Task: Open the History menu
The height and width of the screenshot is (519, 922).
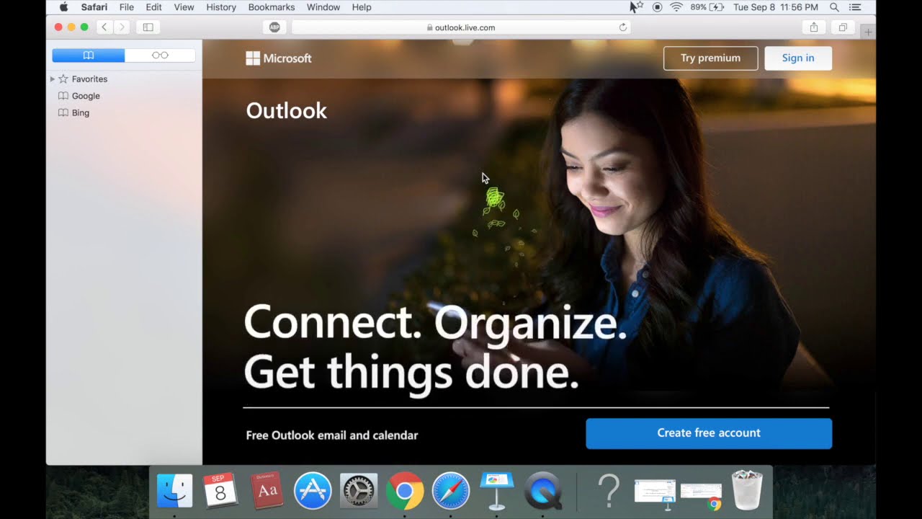Action: tap(221, 7)
